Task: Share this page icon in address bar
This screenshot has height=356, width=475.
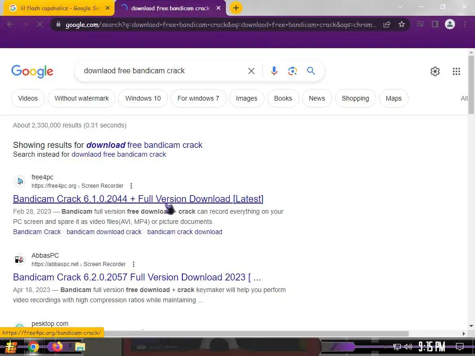Action: (387, 25)
